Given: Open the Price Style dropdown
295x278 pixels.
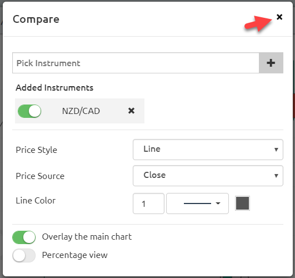Looking at the screenshot, I should pyautogui.click(x=208, y=150).
